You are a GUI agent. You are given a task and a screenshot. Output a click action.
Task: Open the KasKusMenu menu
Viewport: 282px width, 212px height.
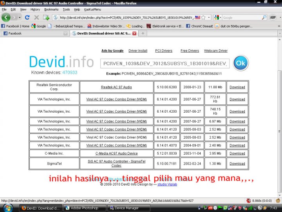tap(92, 9)
